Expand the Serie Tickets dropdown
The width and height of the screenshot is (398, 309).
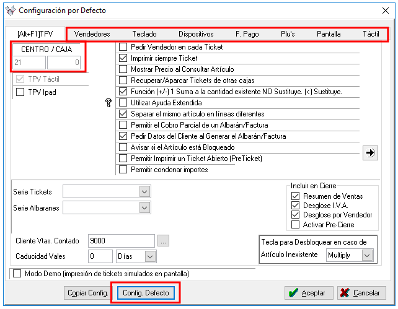tap(145, 192)
